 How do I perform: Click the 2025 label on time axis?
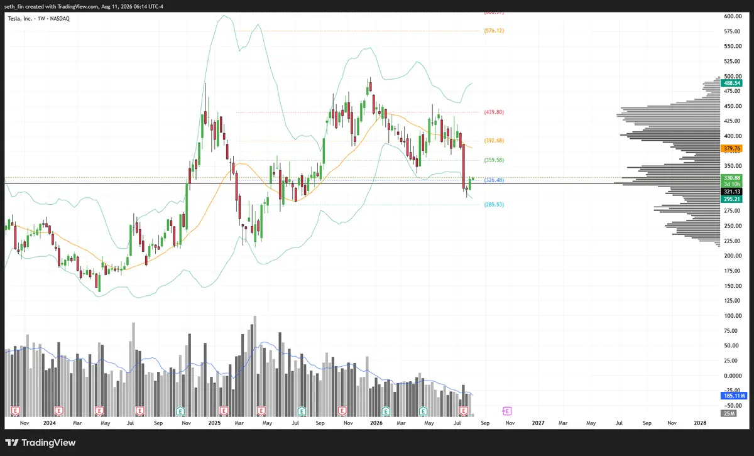click(x=214, y=423)
